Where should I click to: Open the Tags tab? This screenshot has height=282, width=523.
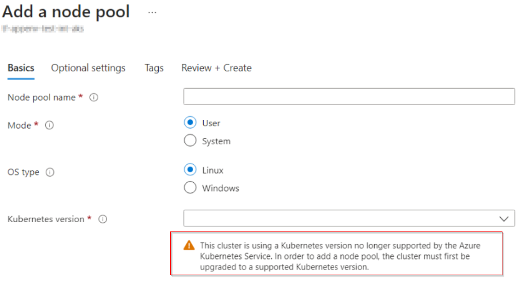[x=154, y=68]
